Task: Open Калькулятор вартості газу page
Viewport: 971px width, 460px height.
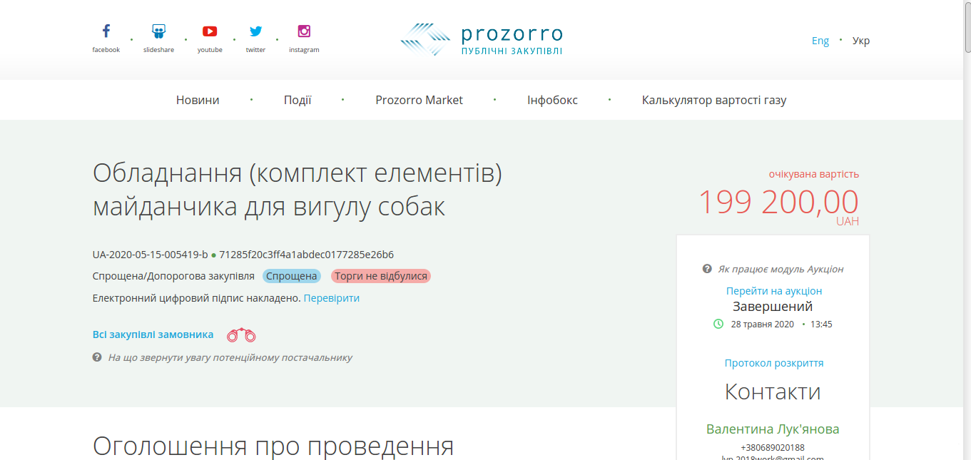Action: (714, 100)
